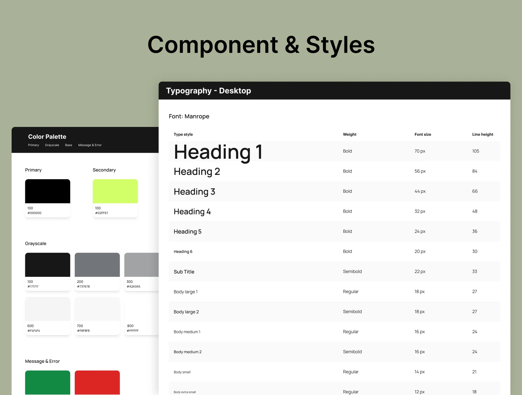This screenshot has width=522, height=395.
Task: Select the grayscale 600 #F4F4F4 swatch
Action: (48, 316)
